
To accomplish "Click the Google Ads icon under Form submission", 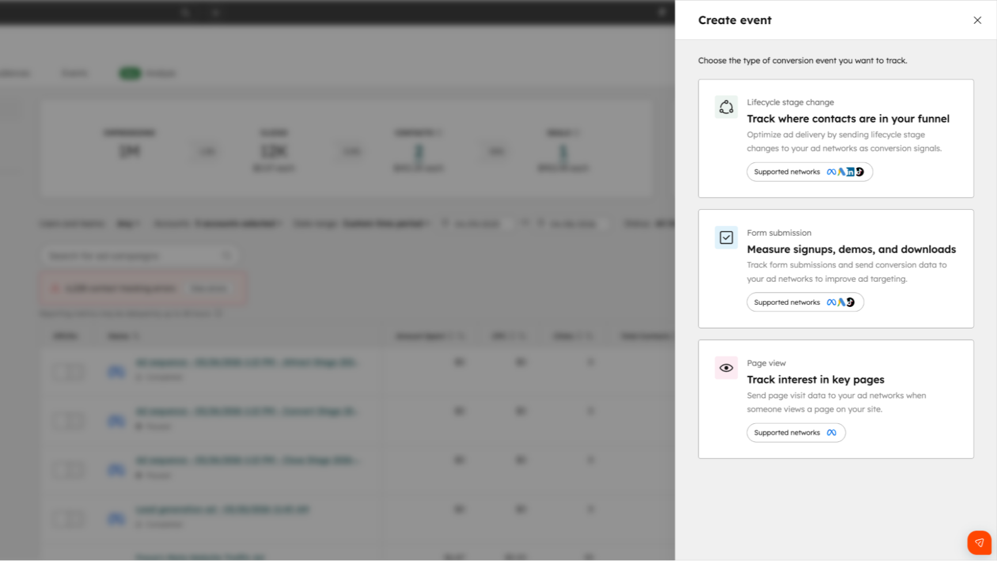I will coord(842,302).
